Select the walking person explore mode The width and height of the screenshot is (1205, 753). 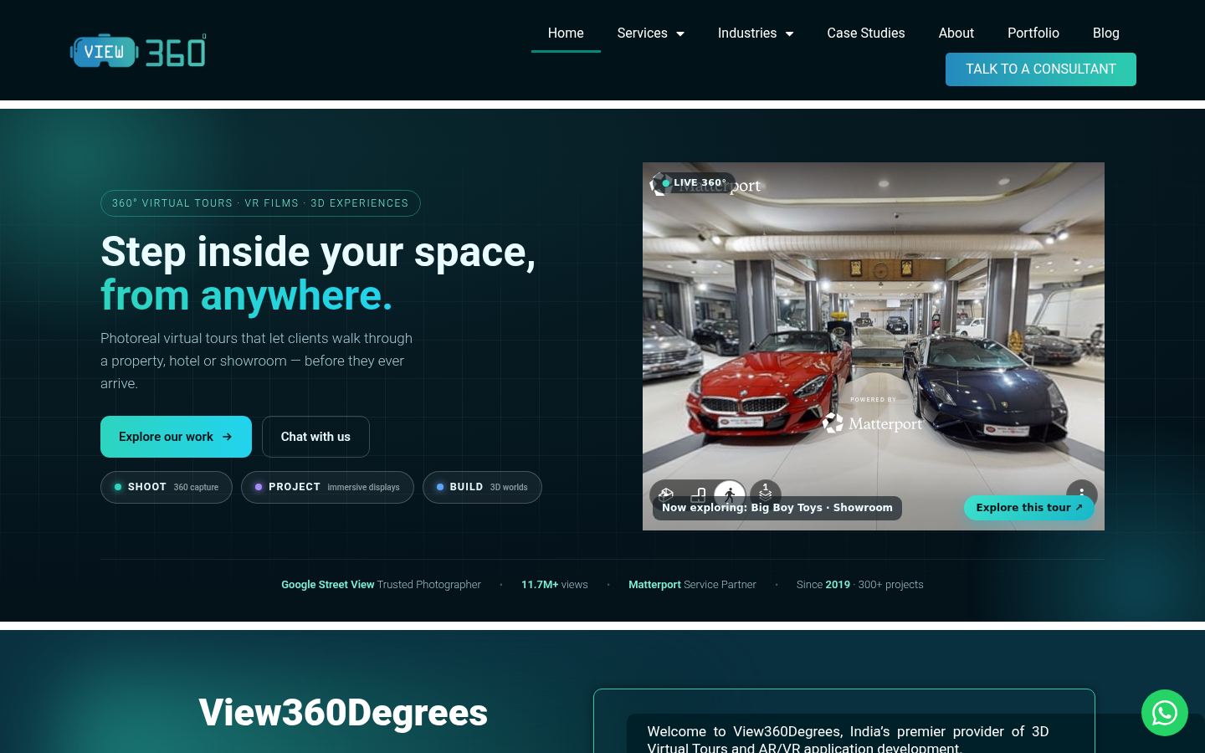[x=730, y=494]
